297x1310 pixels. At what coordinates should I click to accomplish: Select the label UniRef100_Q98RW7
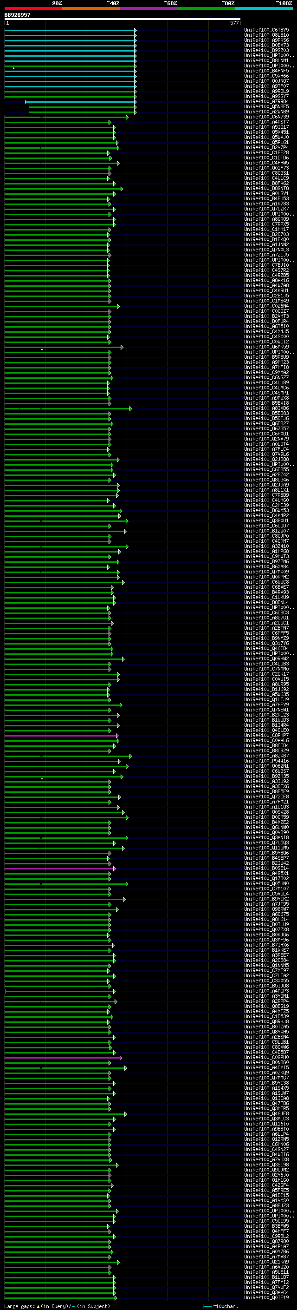(266, 909)
